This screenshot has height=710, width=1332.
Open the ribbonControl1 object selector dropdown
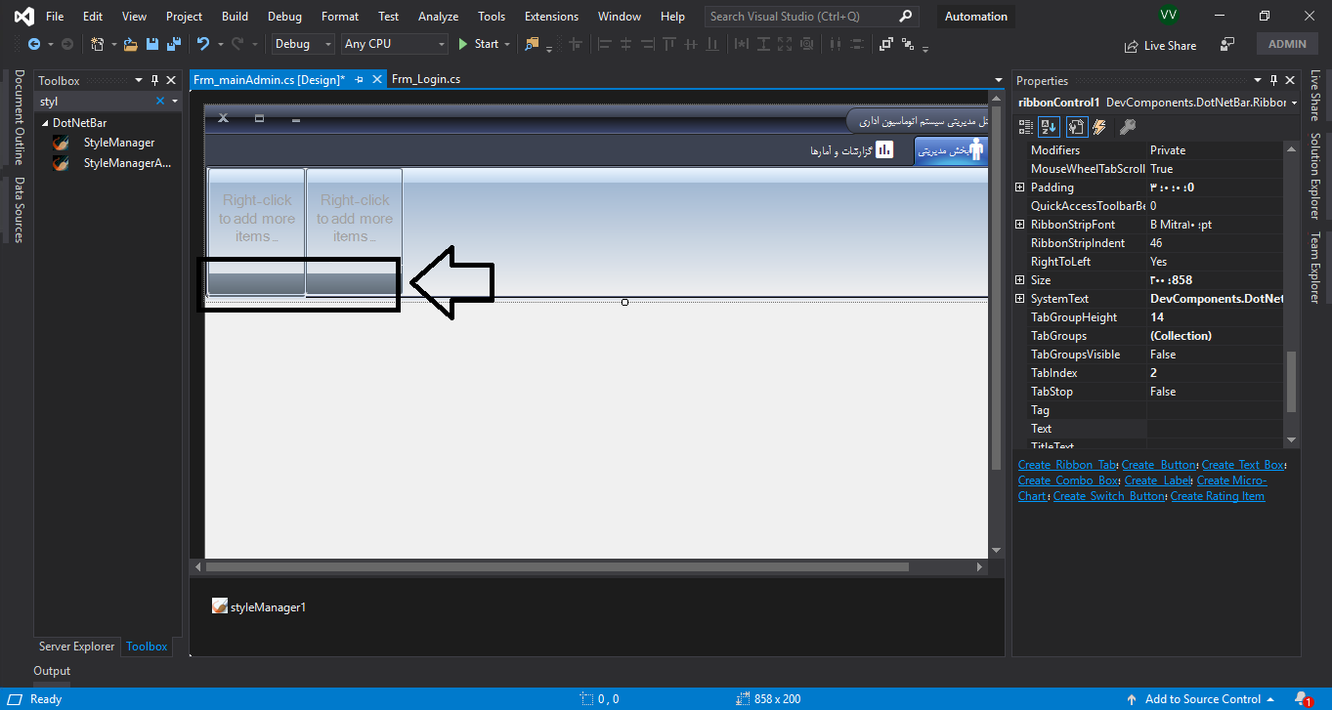tap(1295, 103)
